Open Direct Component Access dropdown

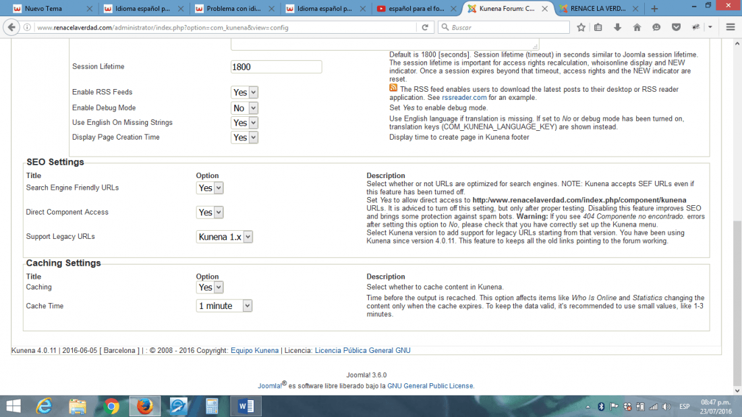tap(210, 213)
